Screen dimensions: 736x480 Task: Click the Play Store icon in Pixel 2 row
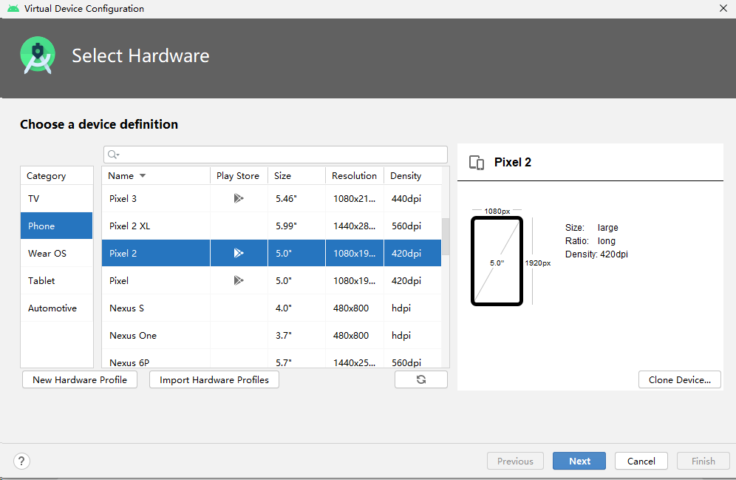(239, 253)
